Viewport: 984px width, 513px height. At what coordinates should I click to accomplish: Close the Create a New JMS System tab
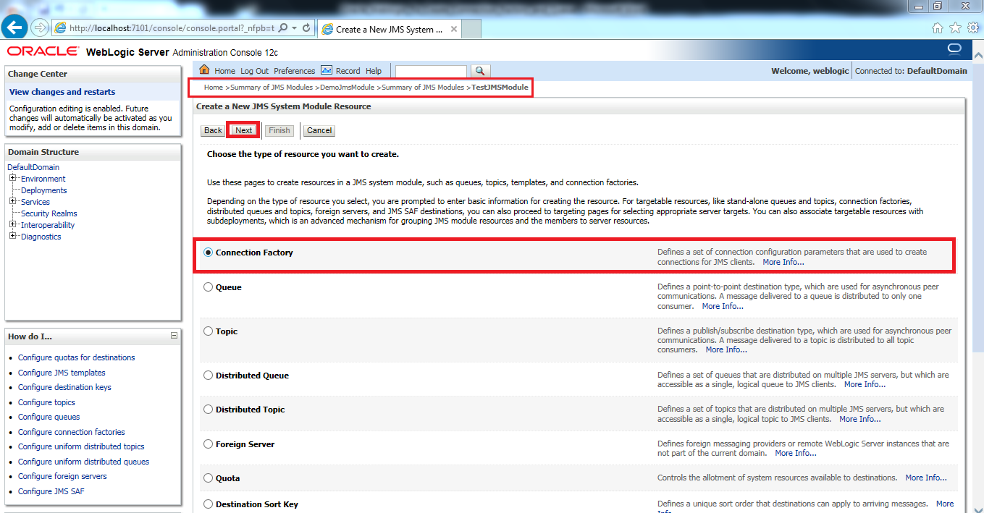pos(454,29)
